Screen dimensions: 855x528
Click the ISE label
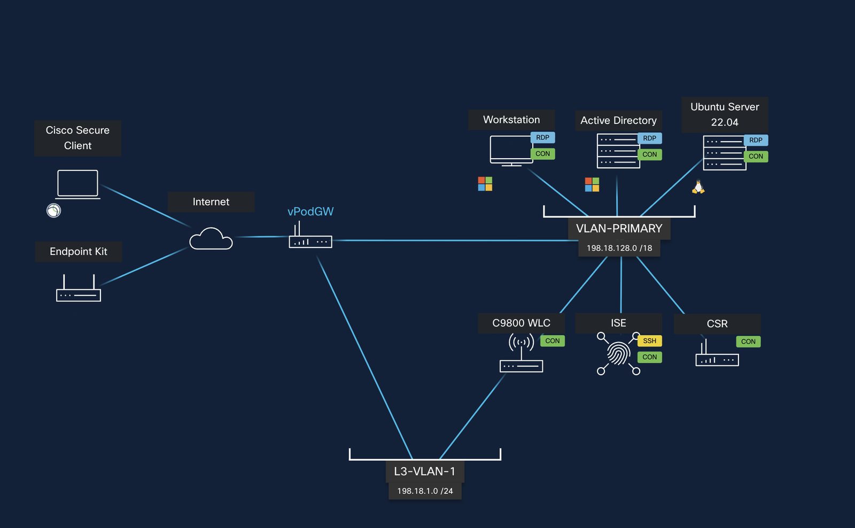click(618, 323)
